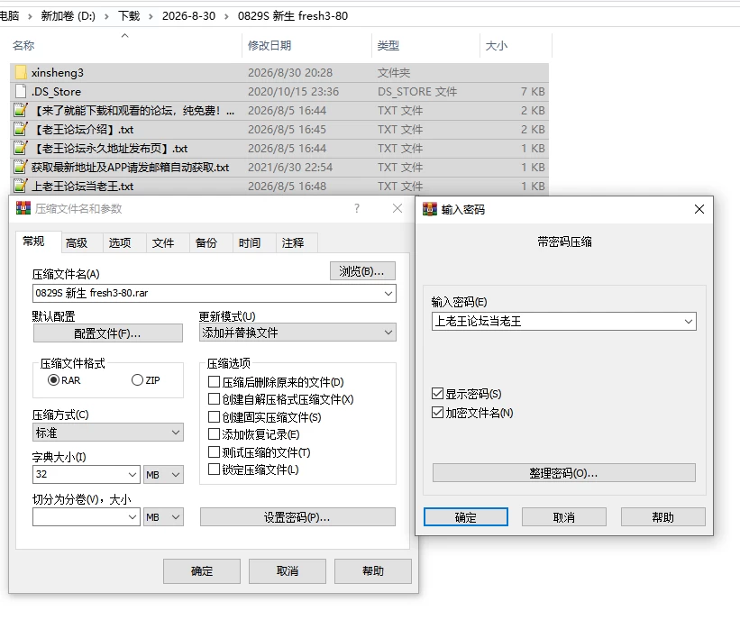
Task: Click 确定 in 压缩文件名和参数 dialog
Action: tap(202, 571)
